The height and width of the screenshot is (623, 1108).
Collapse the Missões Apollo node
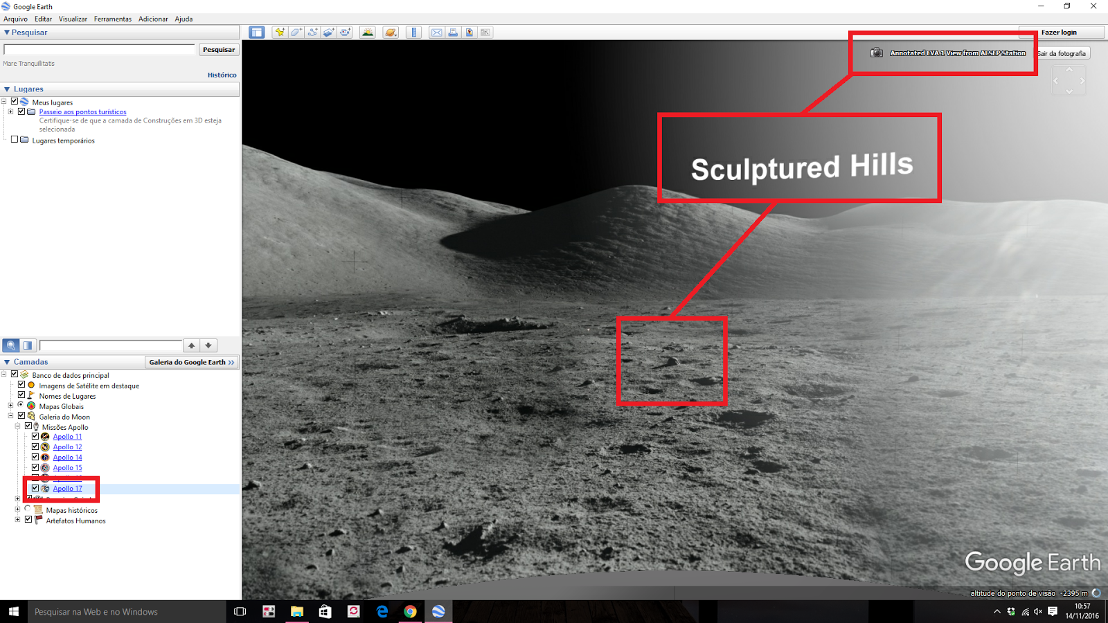pos(17,426)
